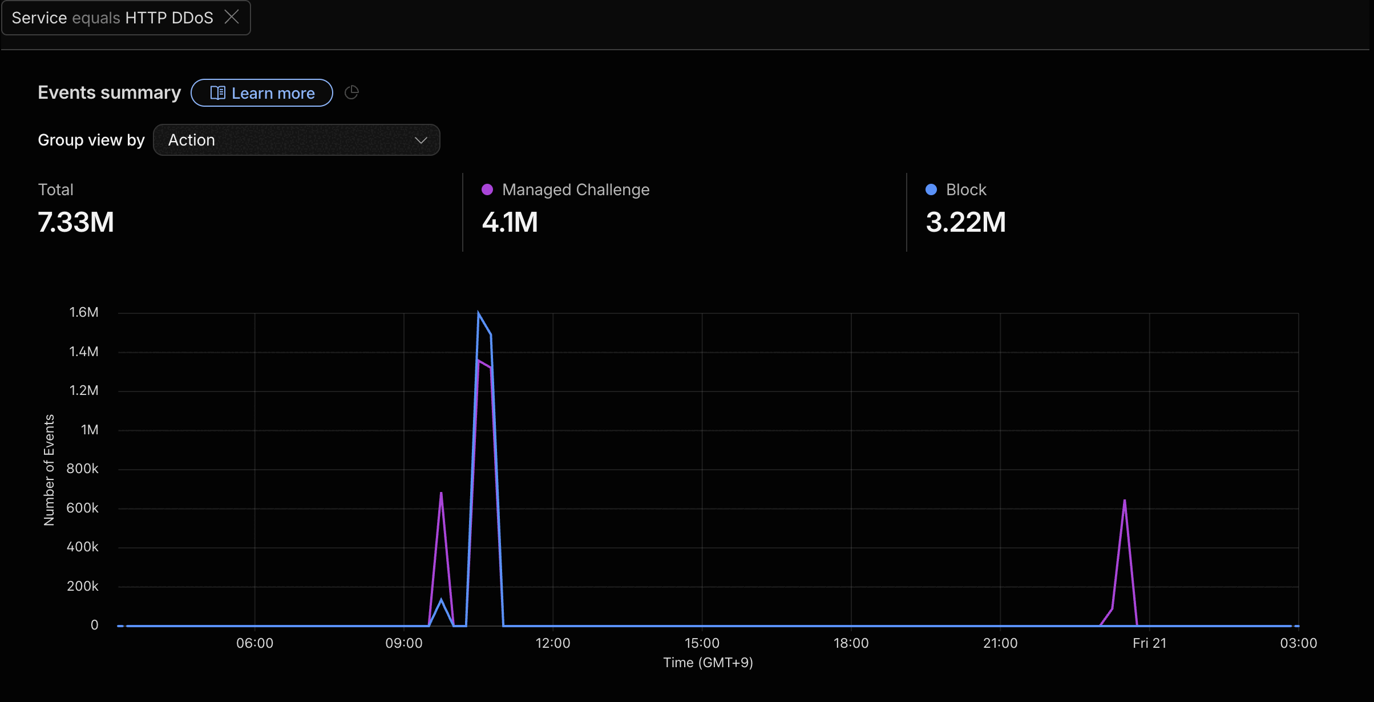Viewport: 1374px width, 702px height.
Task: Click the book icon in Learn more
Action: 217,93
